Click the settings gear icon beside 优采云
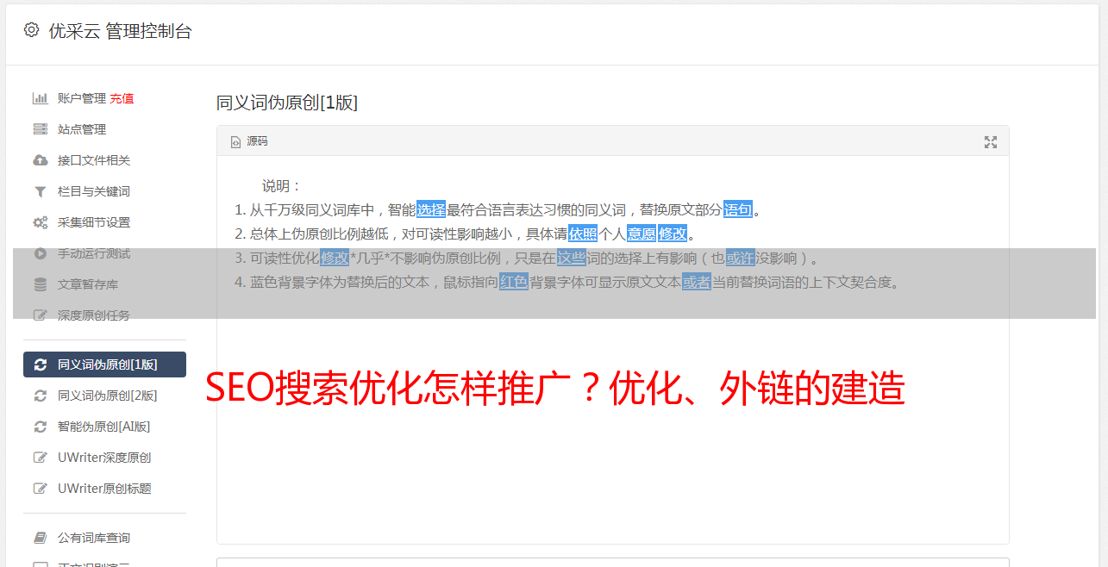Screen dimensions: 1108x567 (31, 30)
